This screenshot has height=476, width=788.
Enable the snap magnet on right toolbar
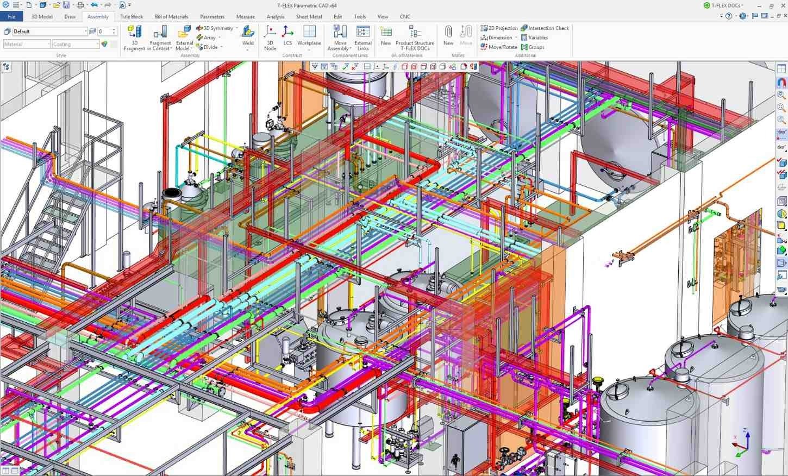coord(781,83)
